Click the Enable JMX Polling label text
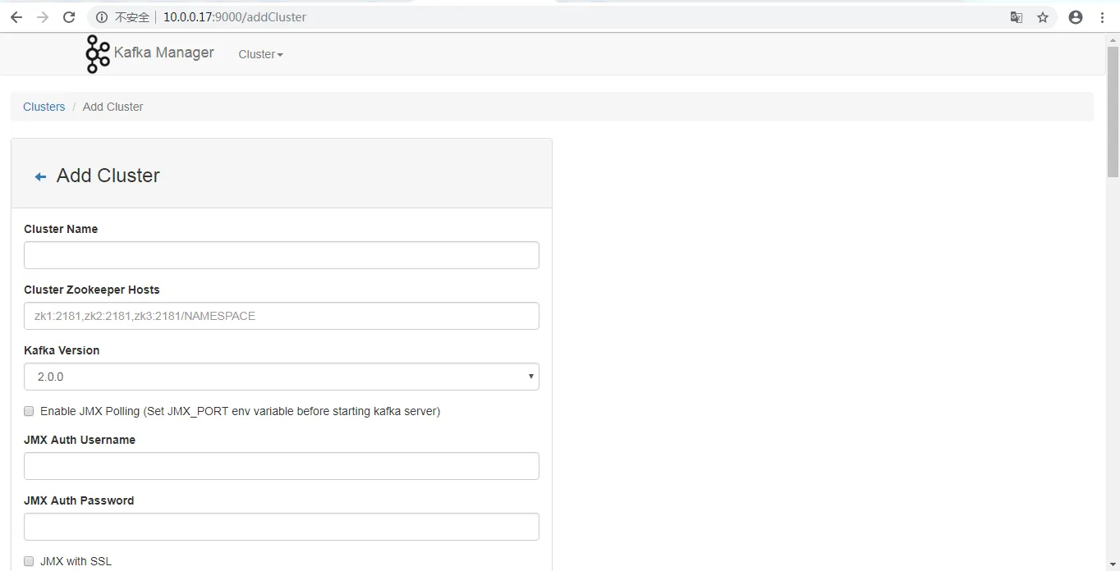Screen dimensions: 1120x571 pyautogui.click(x=240, y=411)
